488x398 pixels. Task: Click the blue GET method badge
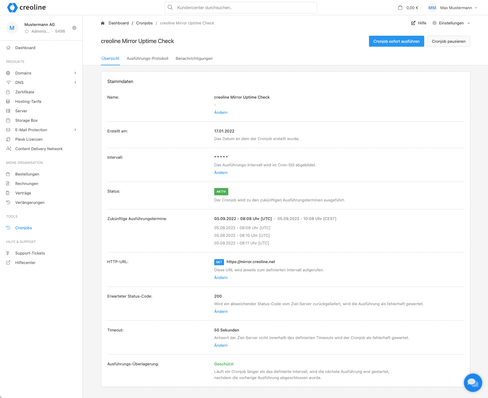click(x=219, y=262)
